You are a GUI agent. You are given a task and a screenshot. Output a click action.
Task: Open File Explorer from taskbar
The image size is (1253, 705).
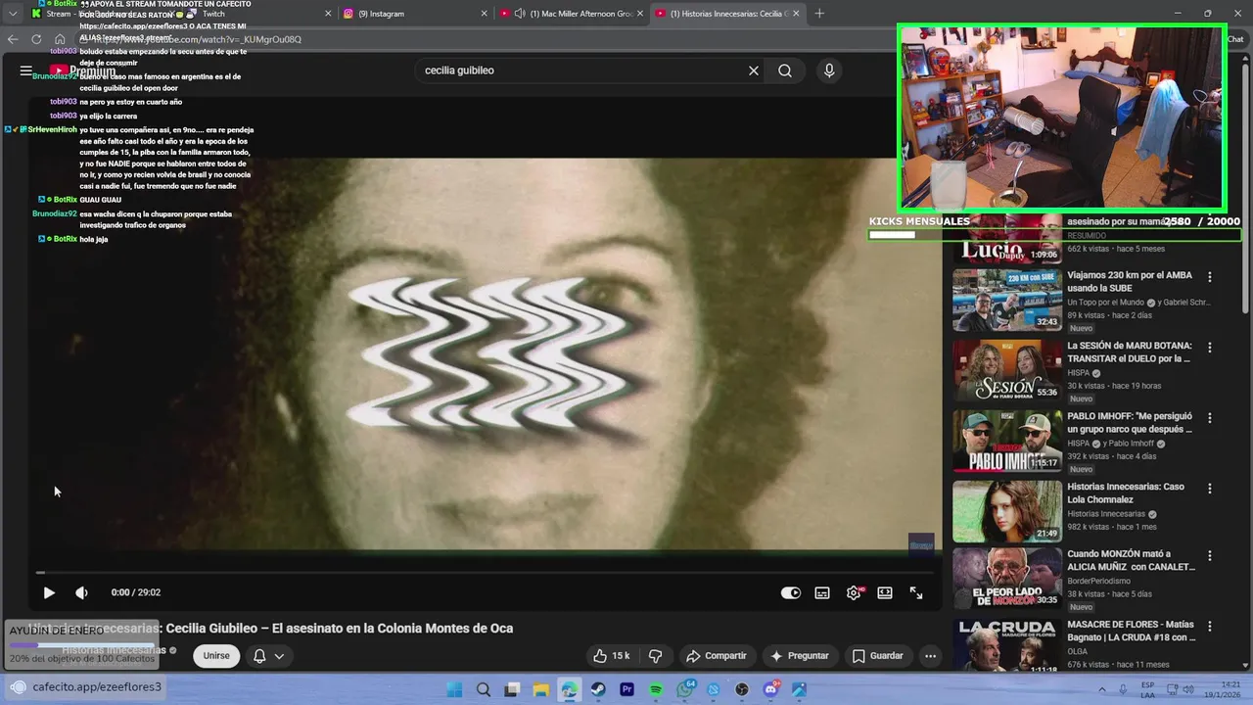(540, 689)
